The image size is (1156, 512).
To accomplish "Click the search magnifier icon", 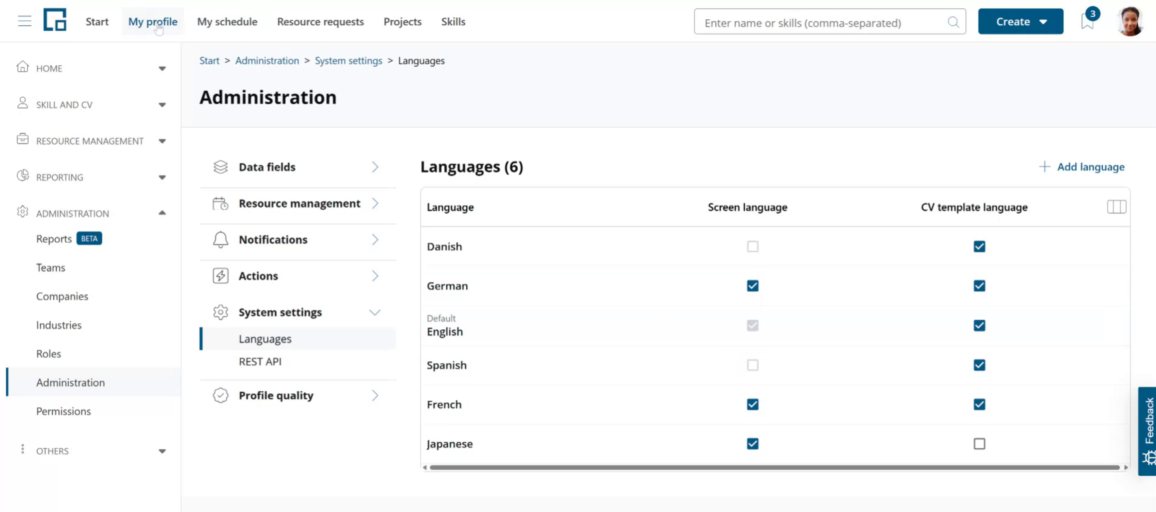I will click(x=953, y=22).
